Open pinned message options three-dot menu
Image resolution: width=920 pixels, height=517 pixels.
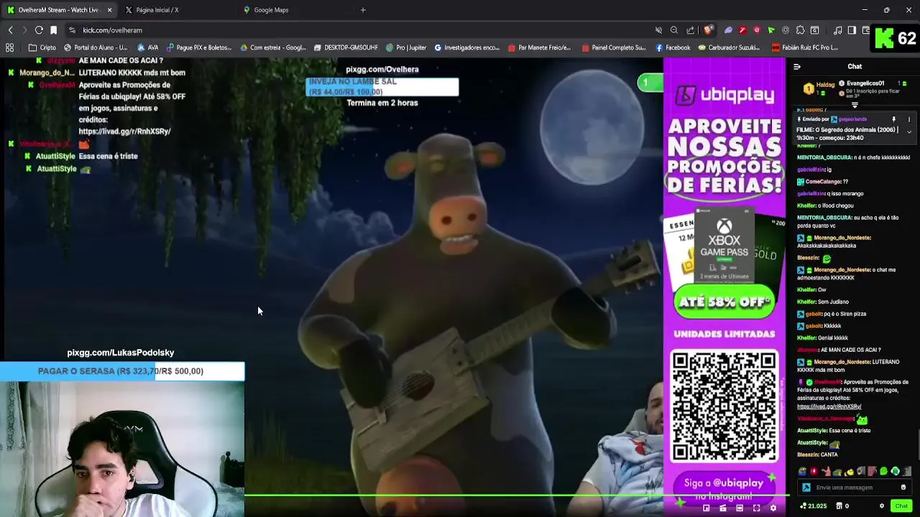(908, 119)
